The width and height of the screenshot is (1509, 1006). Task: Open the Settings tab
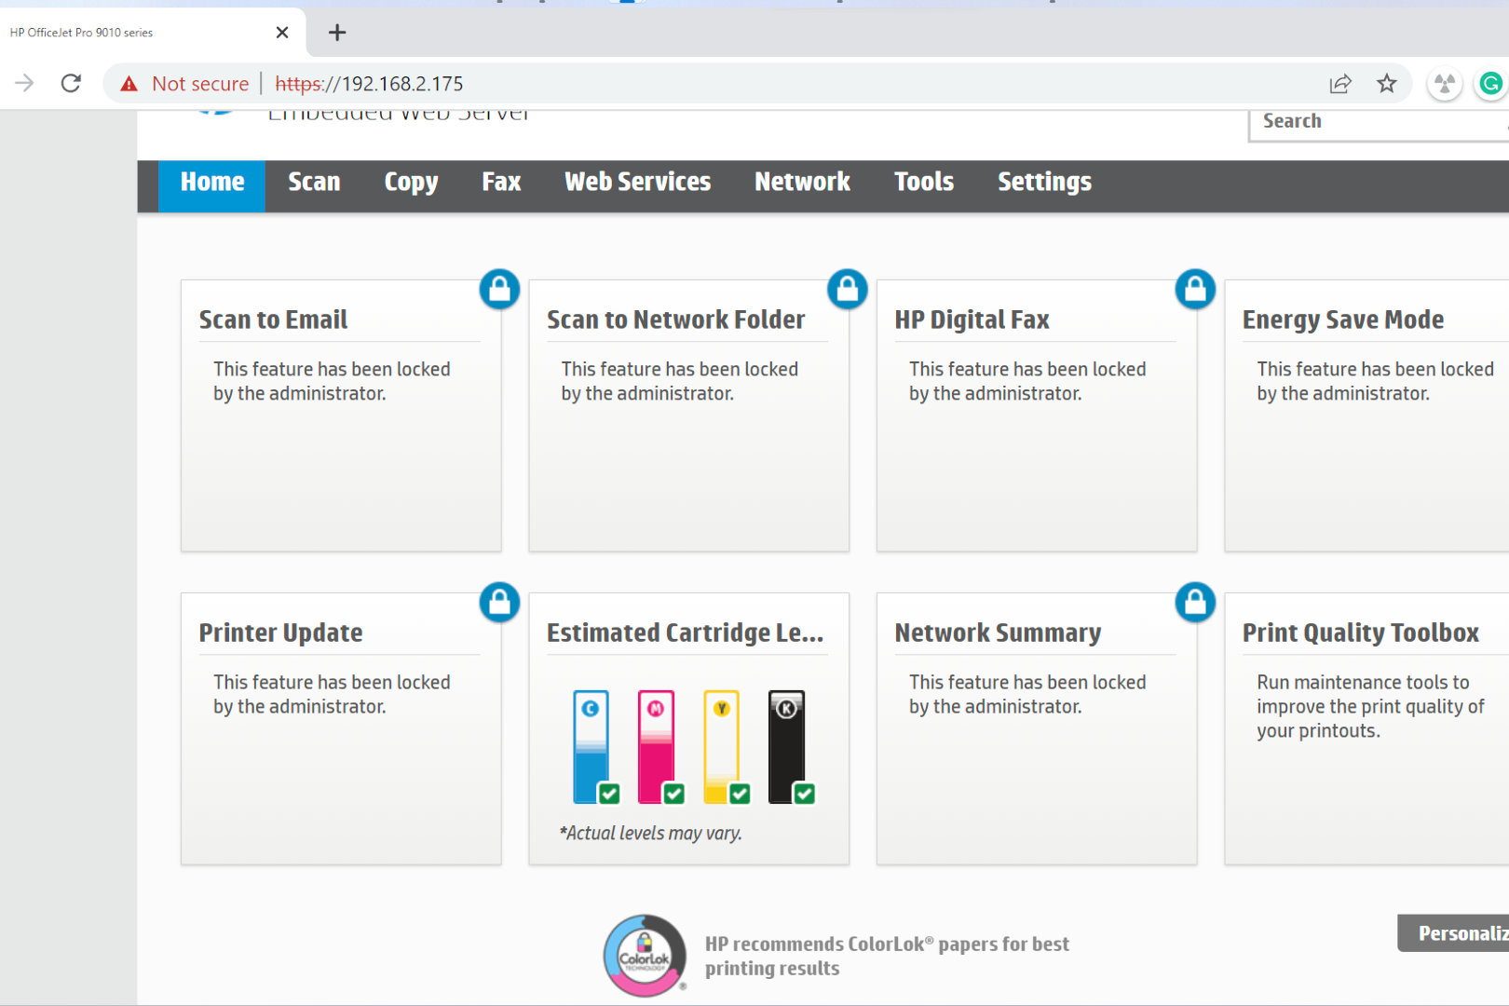tap(1045, 184)
